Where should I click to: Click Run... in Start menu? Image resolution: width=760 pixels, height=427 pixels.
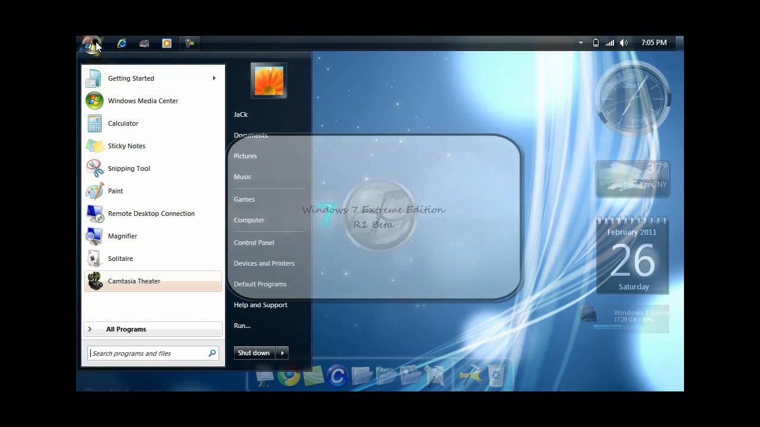click(242, 326)
